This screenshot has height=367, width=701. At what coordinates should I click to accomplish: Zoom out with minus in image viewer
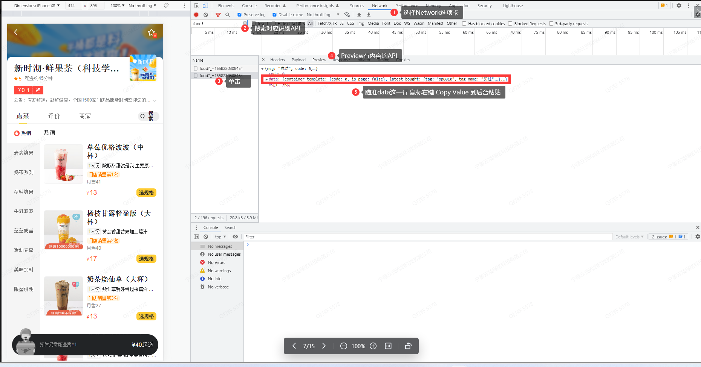[x=344, y=346]
